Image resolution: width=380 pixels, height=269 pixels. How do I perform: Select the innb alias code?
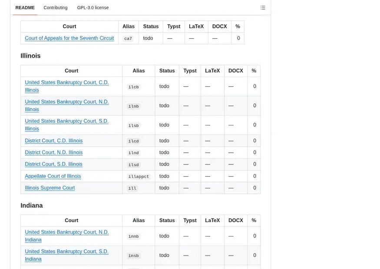coord(133,236)
